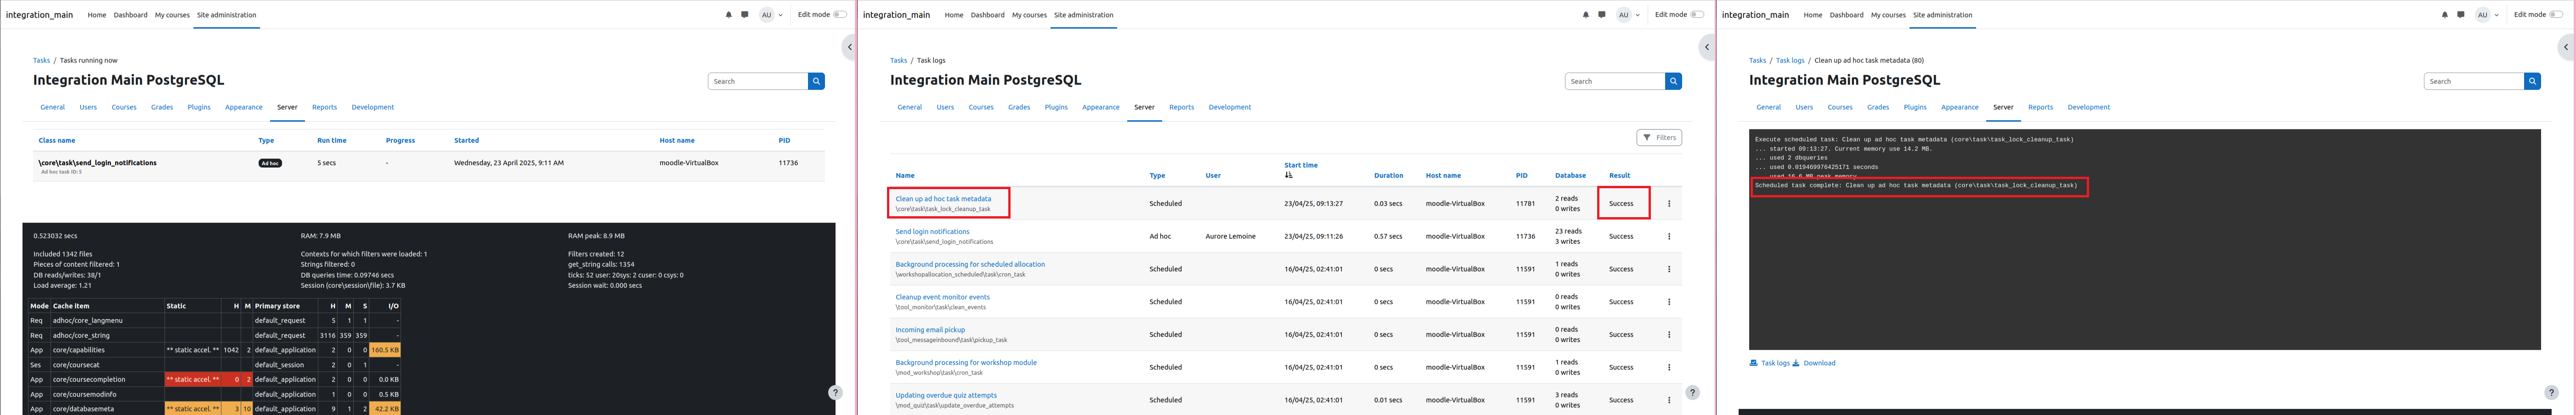This screenshot has width=2576, height=415.
Task: Focus Search field in task metadata log window
Action: click(2474, 81)
